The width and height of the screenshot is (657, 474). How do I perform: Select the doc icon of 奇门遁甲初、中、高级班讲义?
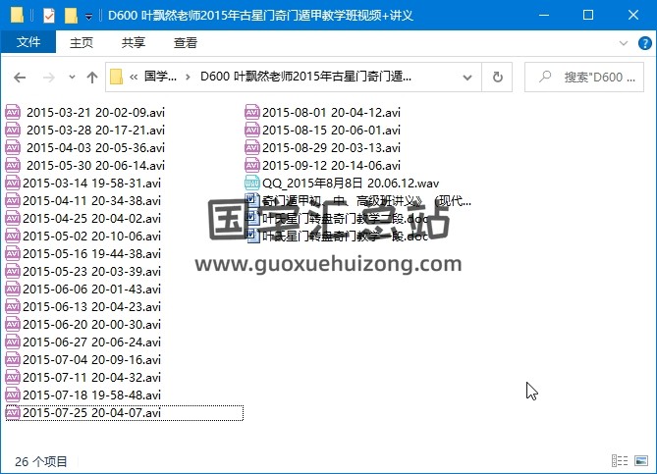click(251, 200)
